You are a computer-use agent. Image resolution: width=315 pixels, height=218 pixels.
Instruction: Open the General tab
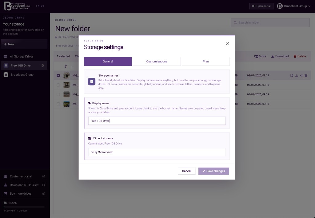tap(108, 61)
